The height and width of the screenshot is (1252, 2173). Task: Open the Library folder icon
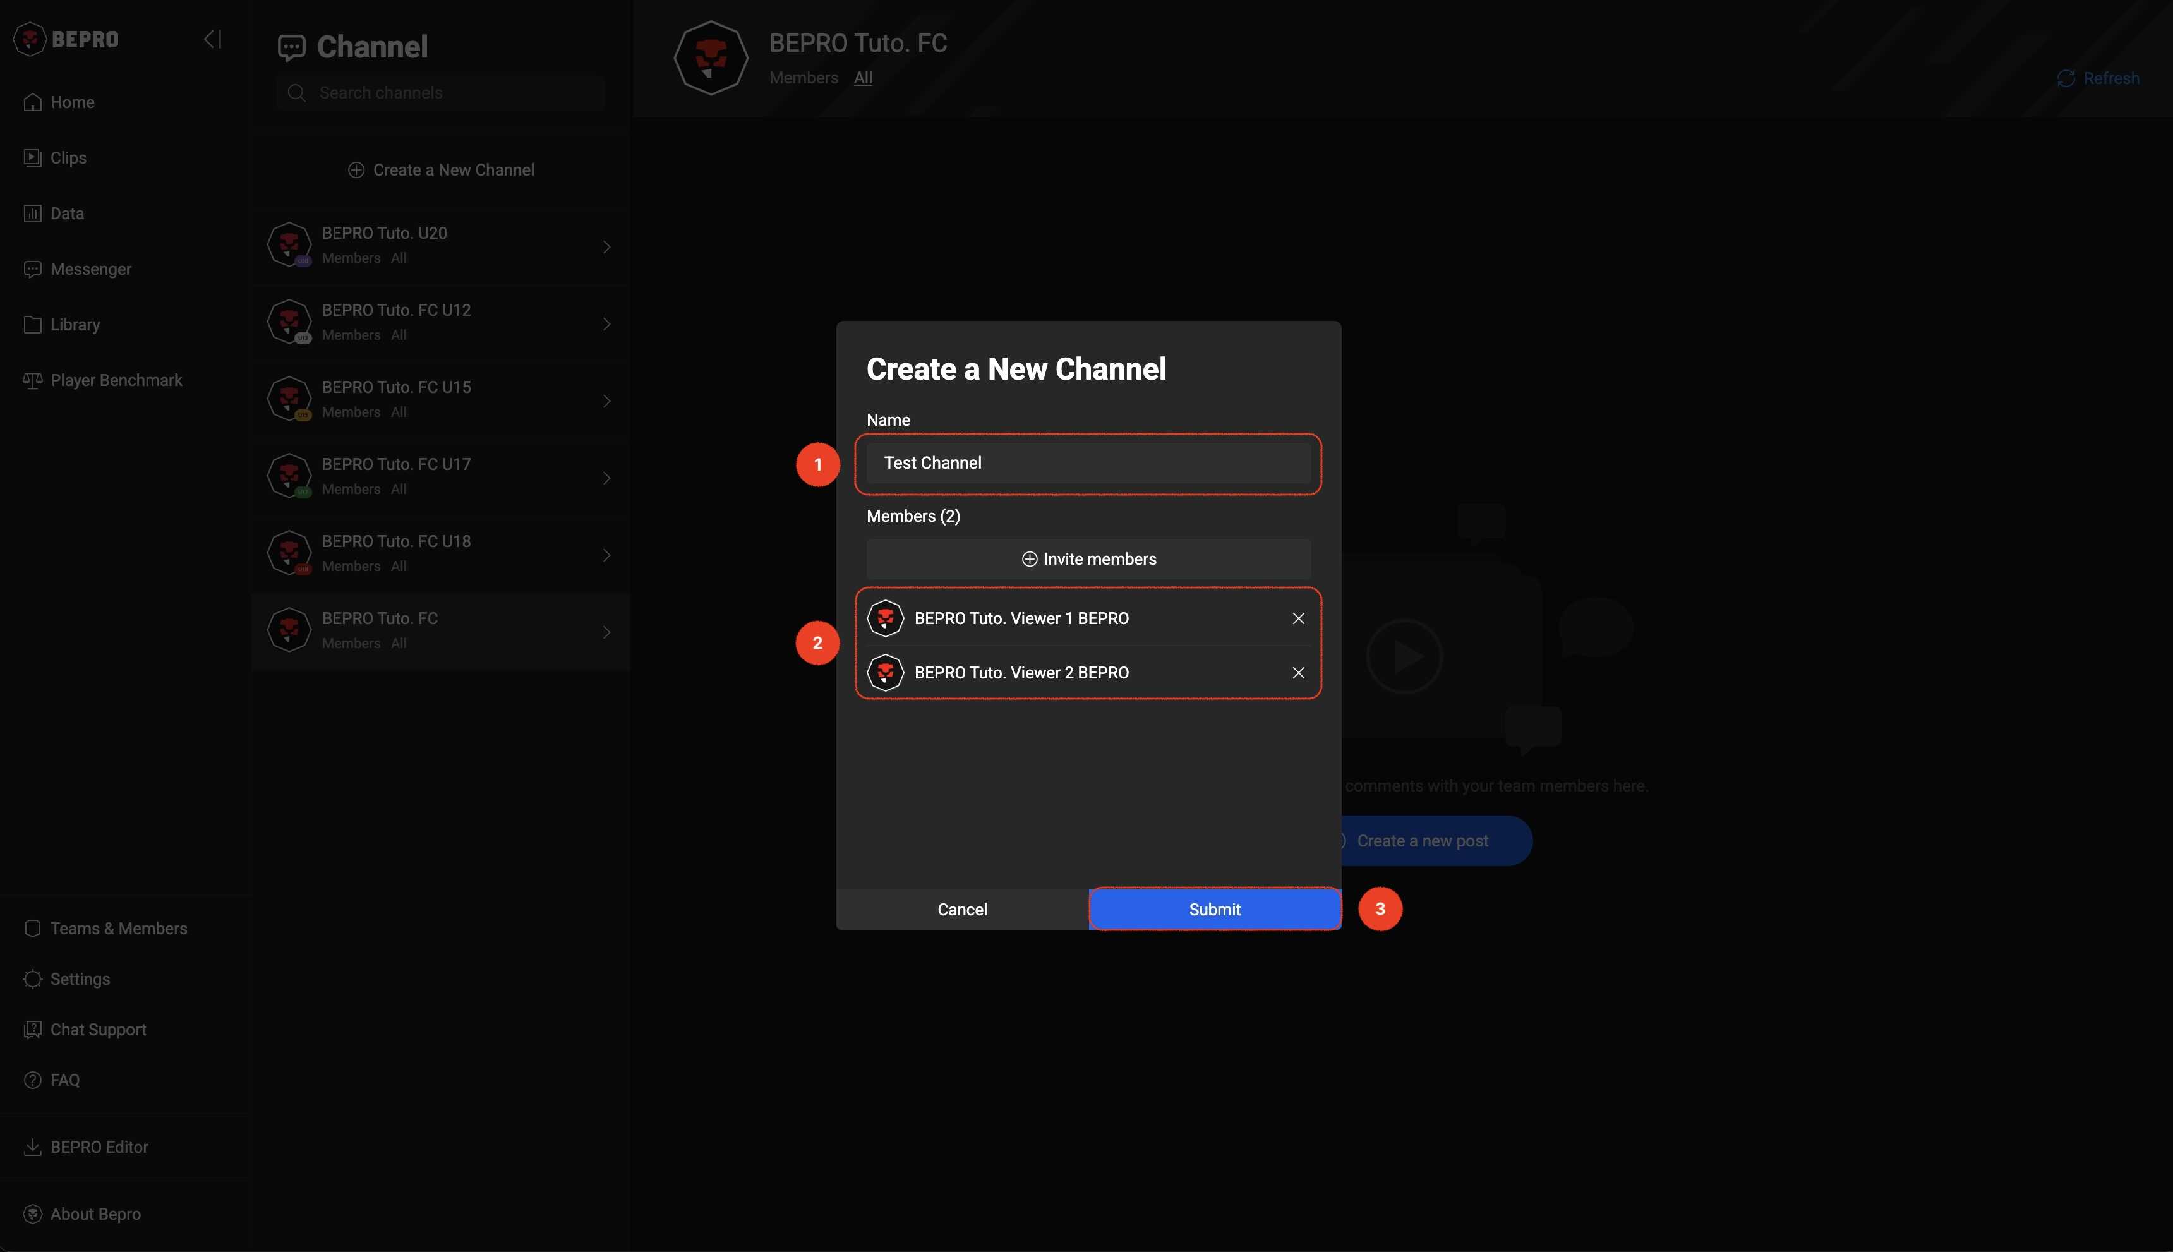(x=33, y=325)
